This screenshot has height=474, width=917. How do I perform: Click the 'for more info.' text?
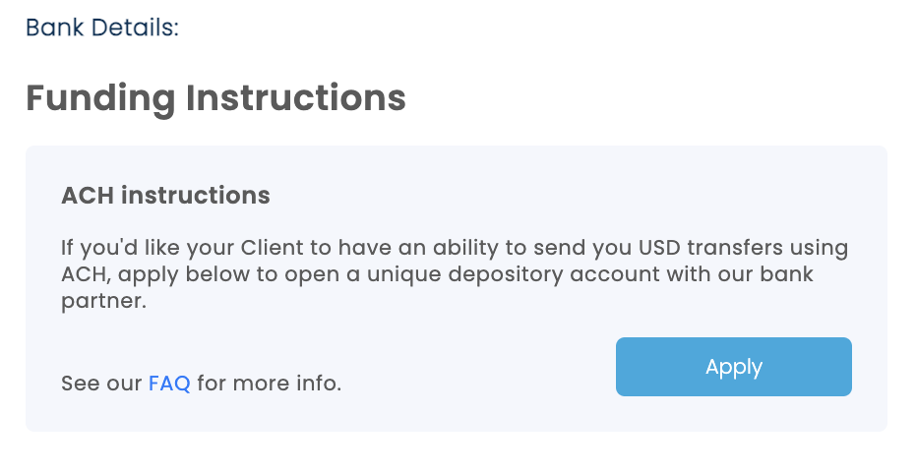pos(269,383)
